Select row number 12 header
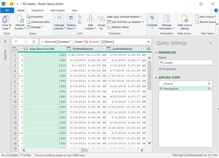 click(15, 112)
